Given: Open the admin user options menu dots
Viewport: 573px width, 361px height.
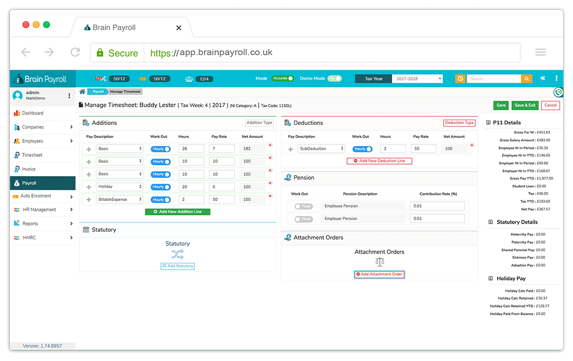Looking at the screenshot, I should 69,95.
